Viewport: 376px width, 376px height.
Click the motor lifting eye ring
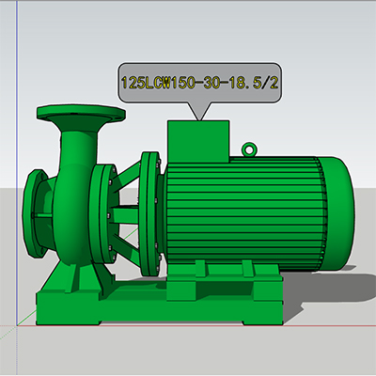(x=249, y=149)
